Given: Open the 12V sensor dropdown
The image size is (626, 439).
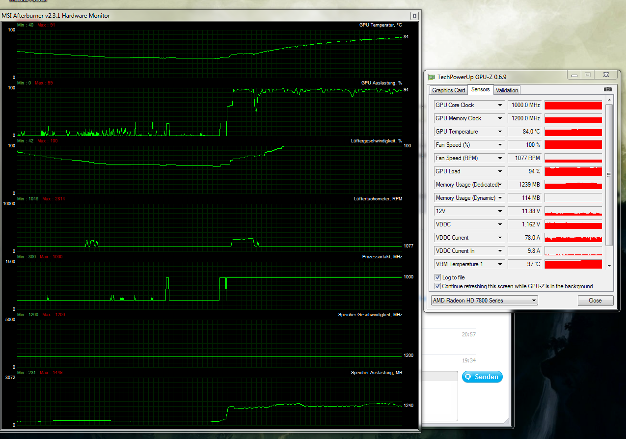Looking at the screenshot, I should coord(500,211).
